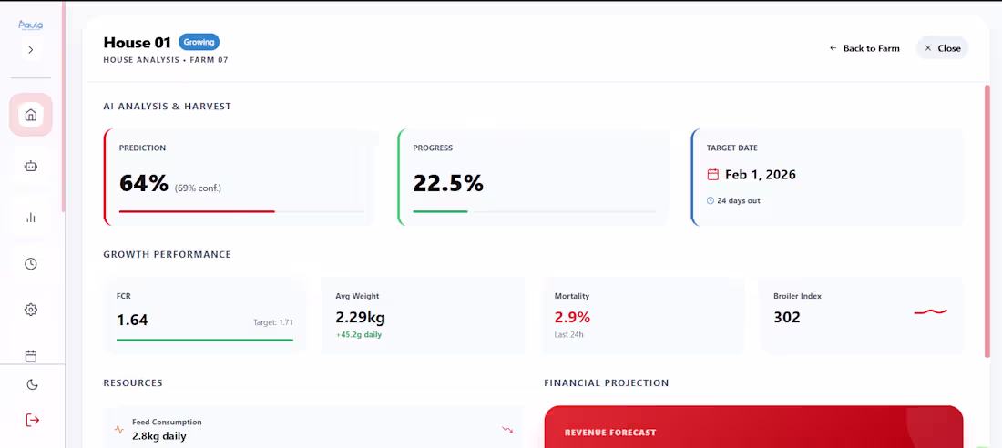
Task: Open the calendar sidebar icon
Action: click(30, 356)
